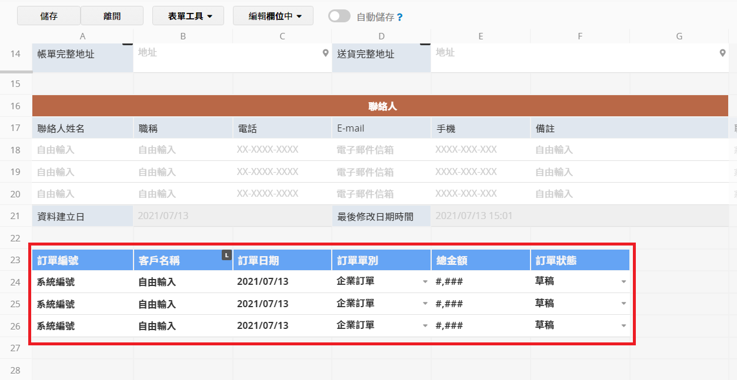Click the map pin in 送貨完整地址 field
Screen dimensions: 737x380
723,53
